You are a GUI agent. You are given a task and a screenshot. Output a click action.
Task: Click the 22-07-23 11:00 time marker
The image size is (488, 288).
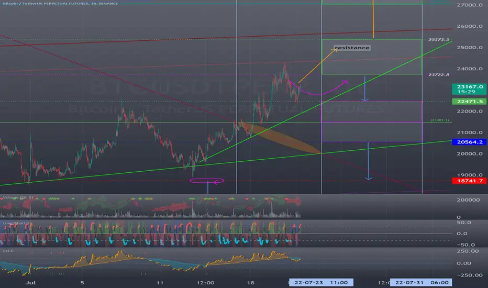click(x=321, y=283)
